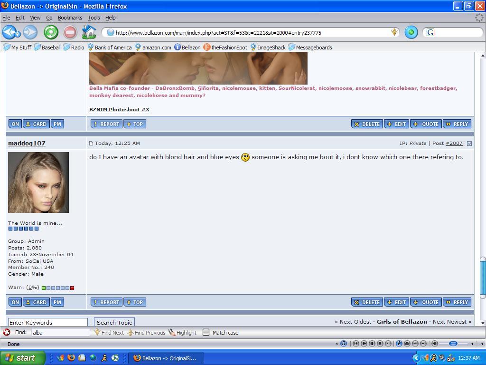This screenshot has height=365, width=486.
Task: Open the search engine selector in search box
Action: (x=430, y=32)
